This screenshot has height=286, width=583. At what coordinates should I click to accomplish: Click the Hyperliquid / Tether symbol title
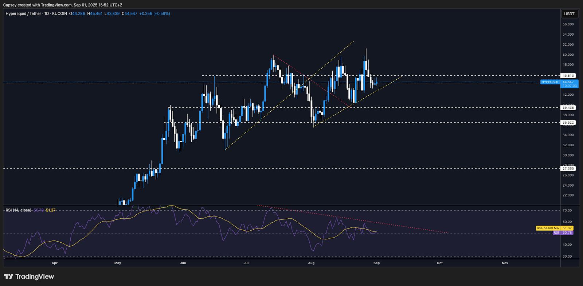pos(23,13)
